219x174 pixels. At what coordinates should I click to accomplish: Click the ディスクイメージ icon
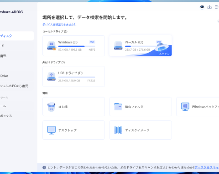pyautogui.click(x=118, y=130)
